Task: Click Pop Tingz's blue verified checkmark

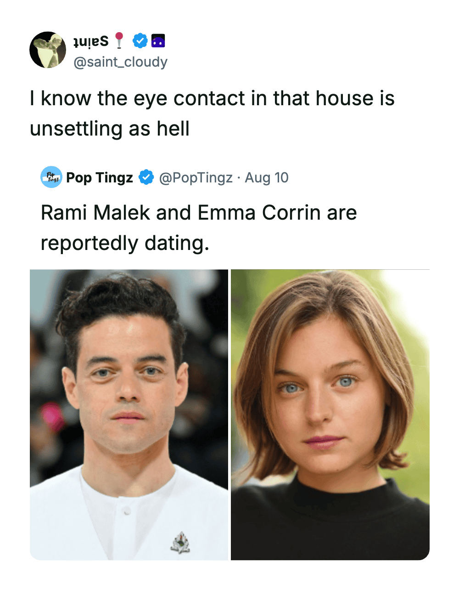Action: click(146, 177)
